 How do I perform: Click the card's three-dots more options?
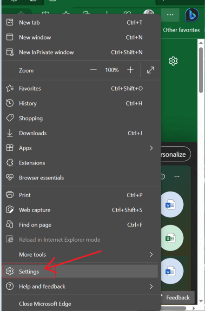(x=177, y=177)
